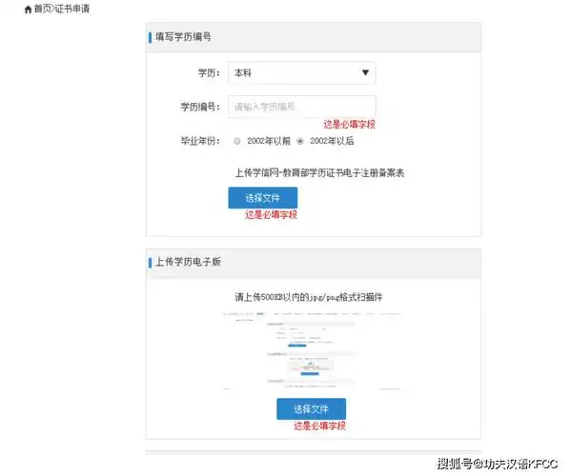This screenshot has width=571, height=476.
Task: Click 选择文件 button under scan preview
Action: coord(311,408)
